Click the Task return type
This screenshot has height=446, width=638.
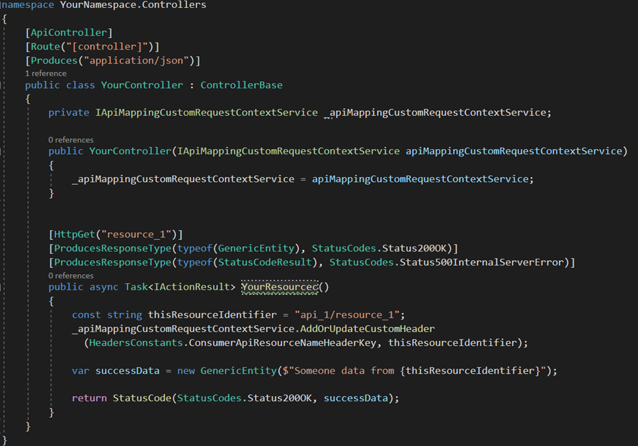[x=137, y=287]
